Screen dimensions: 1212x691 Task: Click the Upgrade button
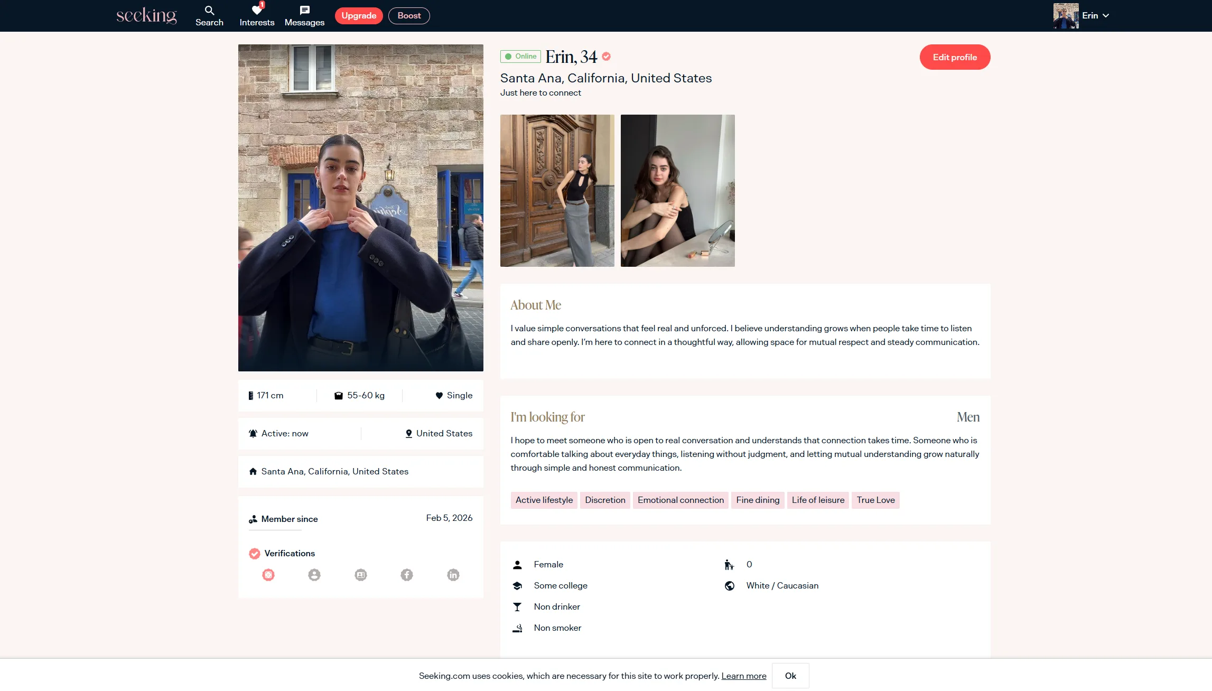coord(359,16)
